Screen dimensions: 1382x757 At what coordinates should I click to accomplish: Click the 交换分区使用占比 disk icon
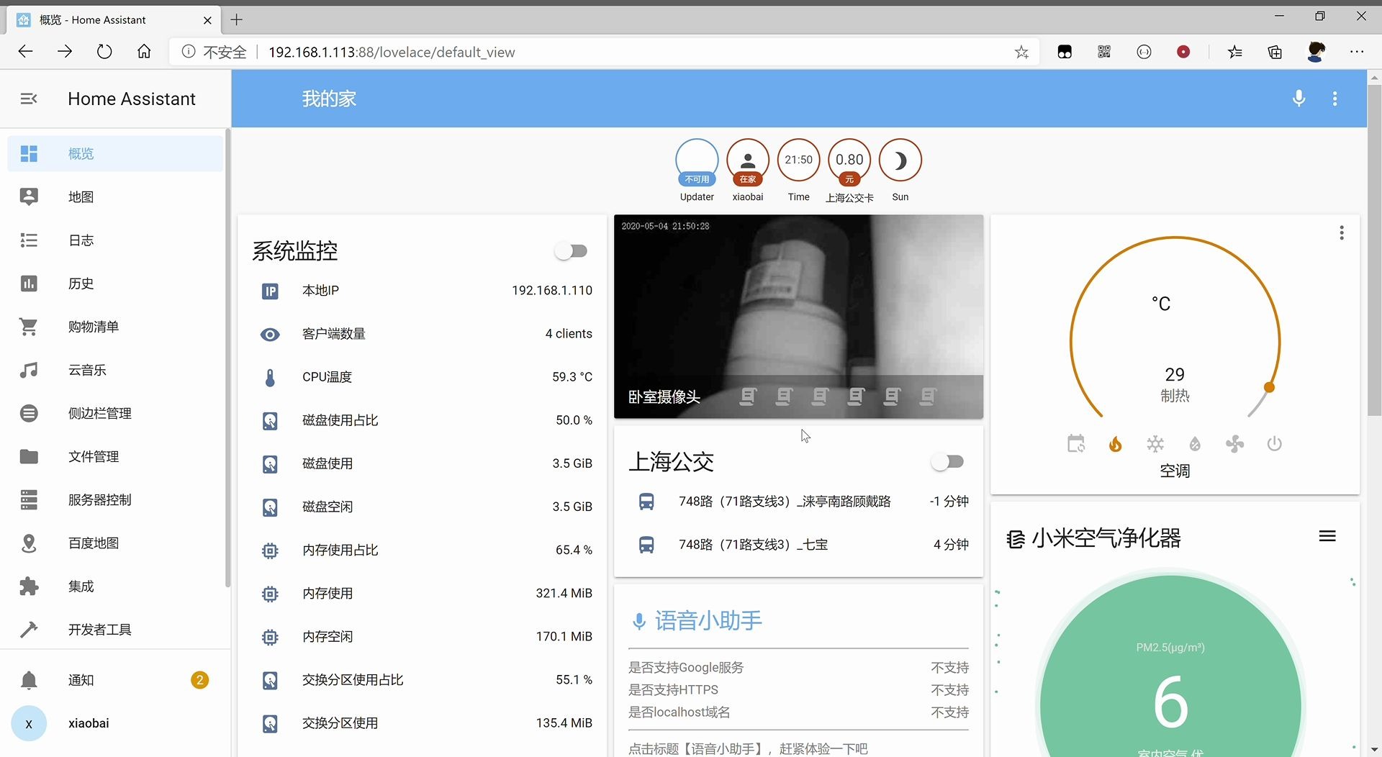(270, 680)
